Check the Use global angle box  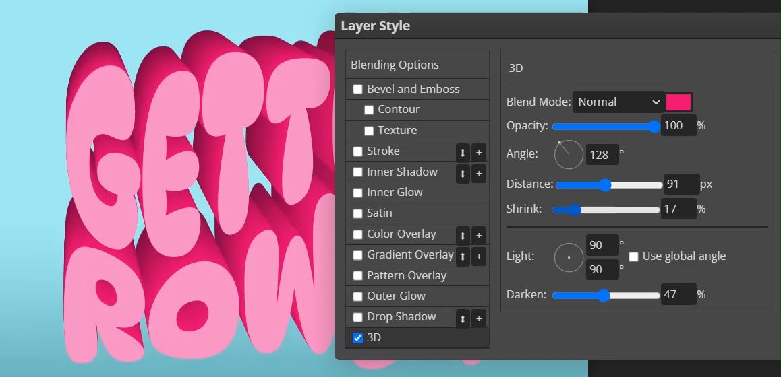click(633, 256)
